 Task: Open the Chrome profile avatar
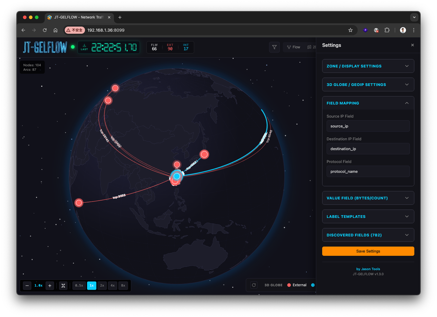pyautogui.click(x=403, y=30)
